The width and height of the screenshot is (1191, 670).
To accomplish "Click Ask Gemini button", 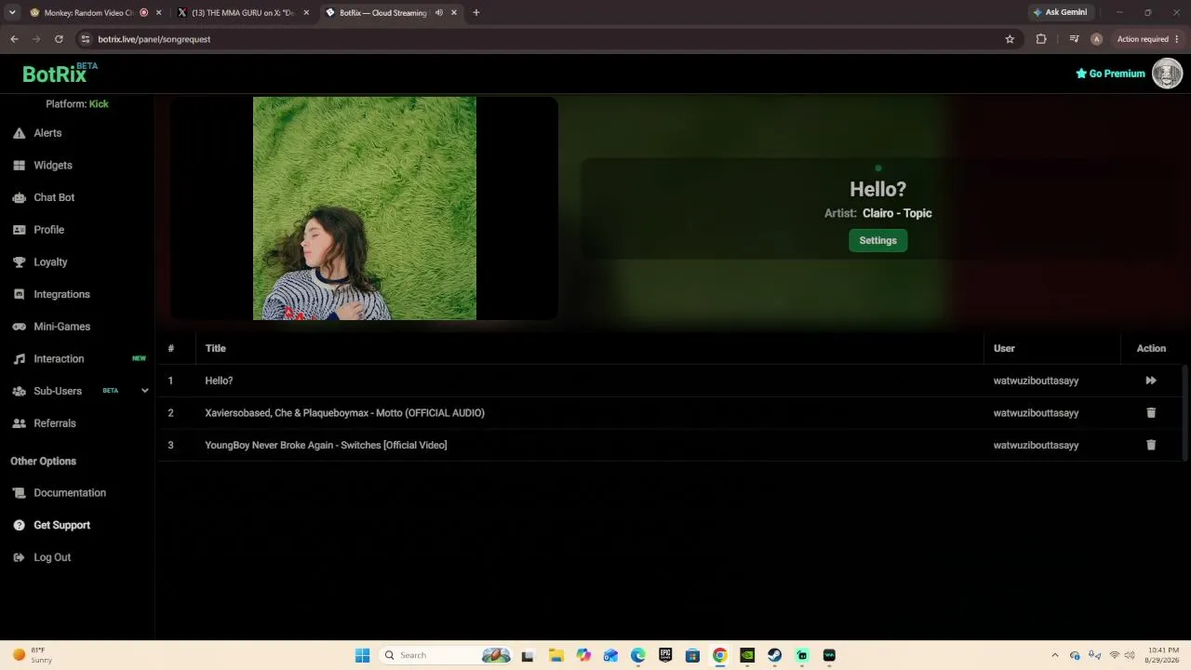I will pyautogui.click(x=1060, y=13).
